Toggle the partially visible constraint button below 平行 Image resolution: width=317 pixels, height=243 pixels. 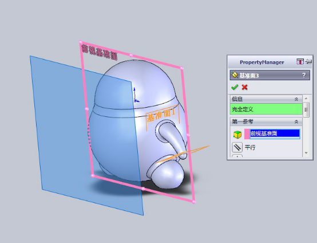(x=237, y=156)
